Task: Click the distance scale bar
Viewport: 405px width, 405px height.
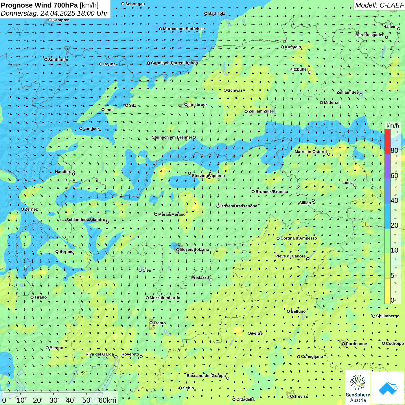Action: (x=59, y=398)
